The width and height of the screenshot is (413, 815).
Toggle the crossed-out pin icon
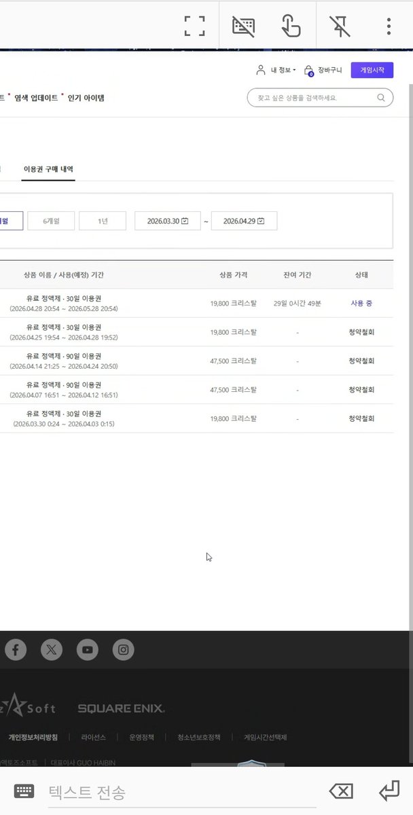339,26
